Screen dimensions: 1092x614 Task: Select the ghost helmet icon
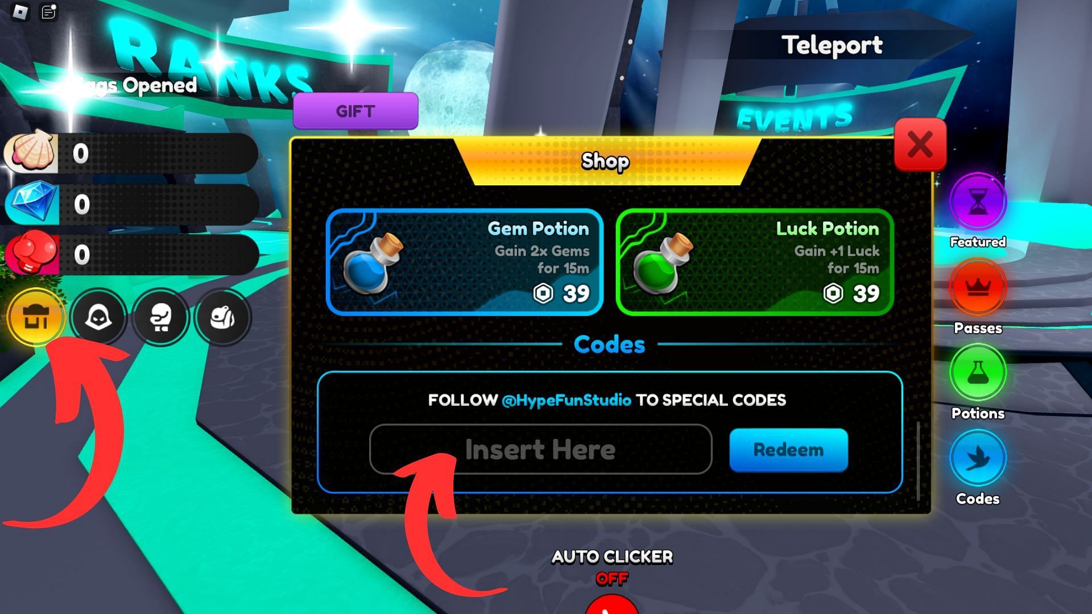[x=97, y=316]
